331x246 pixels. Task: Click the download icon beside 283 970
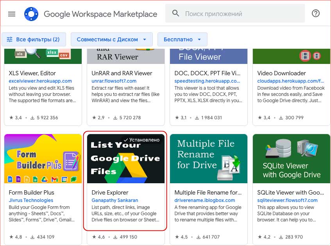pos(281,237)
